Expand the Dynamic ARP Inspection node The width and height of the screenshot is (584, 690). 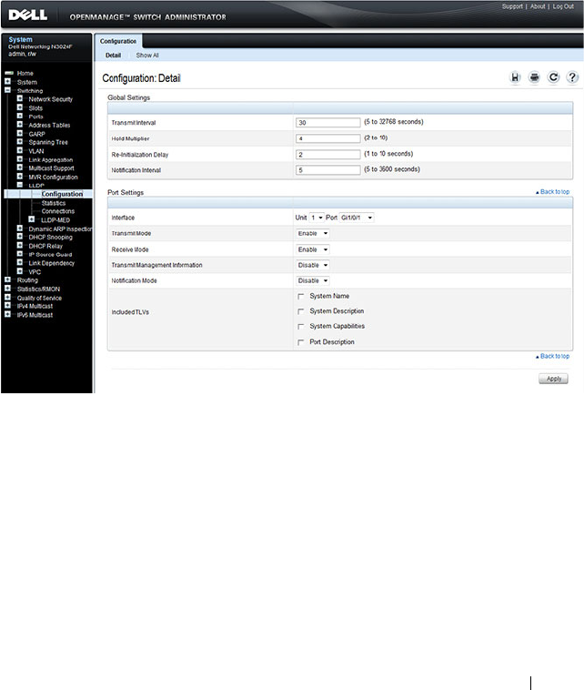20,228
